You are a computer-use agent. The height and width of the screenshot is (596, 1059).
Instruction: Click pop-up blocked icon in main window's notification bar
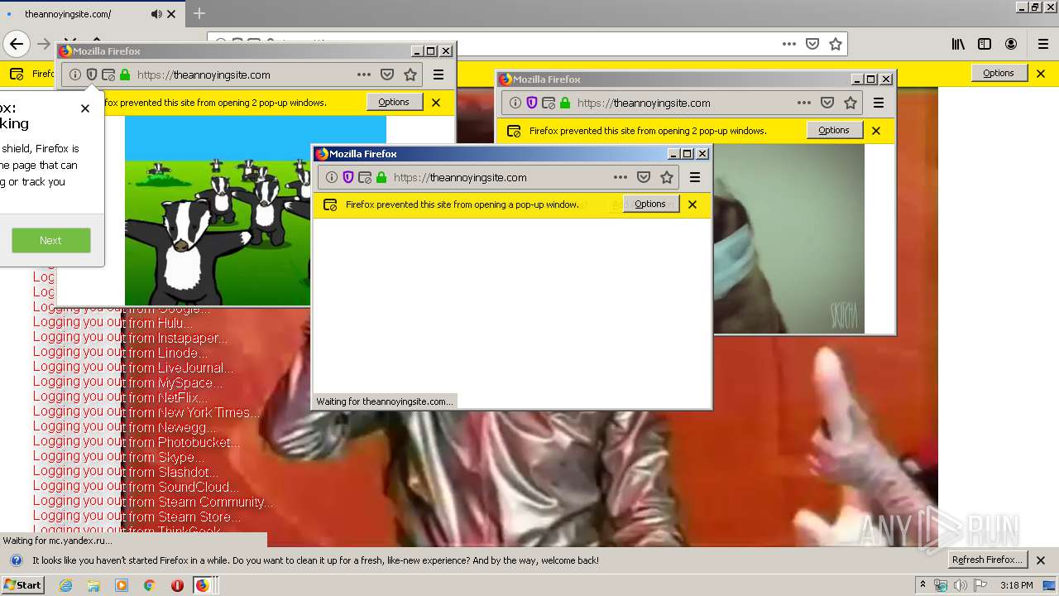16,74
